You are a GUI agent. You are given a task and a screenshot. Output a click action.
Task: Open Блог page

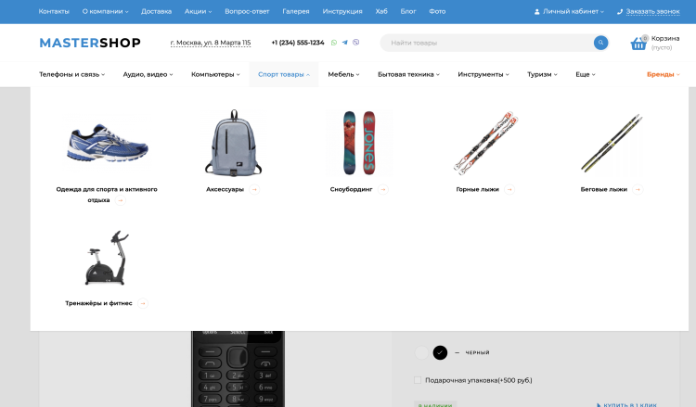(408, 11)
